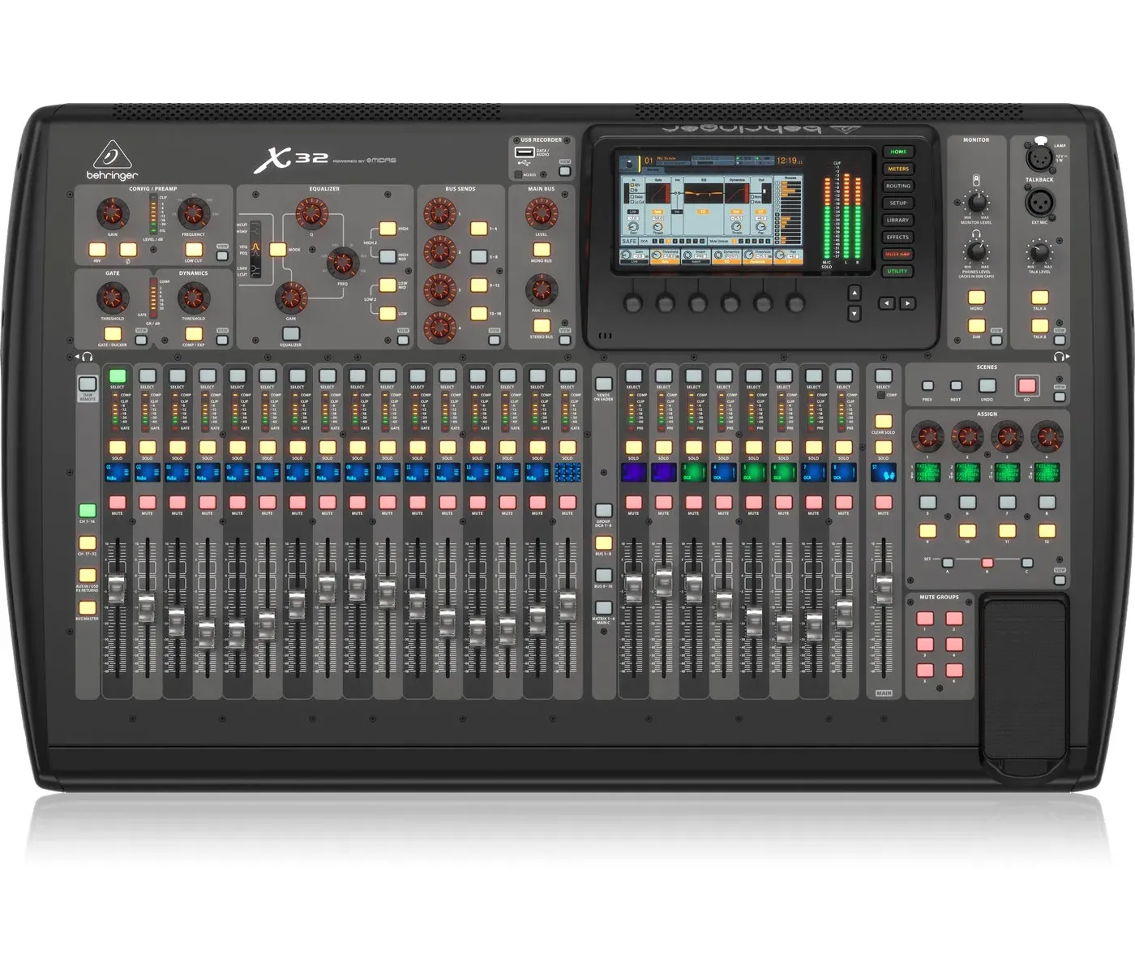Engage the DAW REMOTE mode button

click(x=87, y=383)
